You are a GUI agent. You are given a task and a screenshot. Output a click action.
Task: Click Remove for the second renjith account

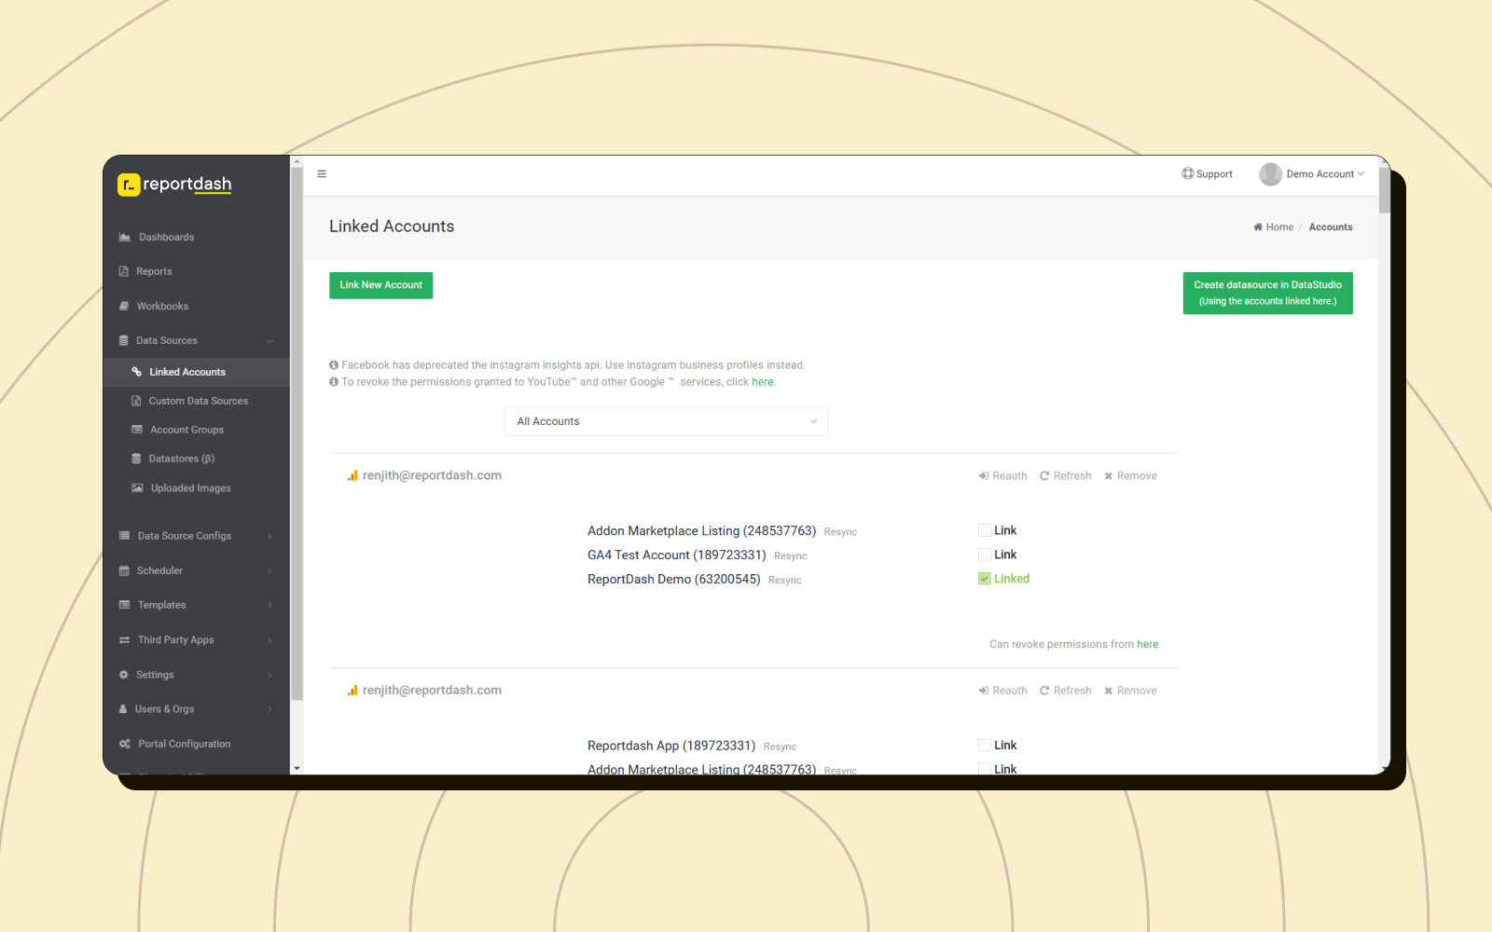1130,691
